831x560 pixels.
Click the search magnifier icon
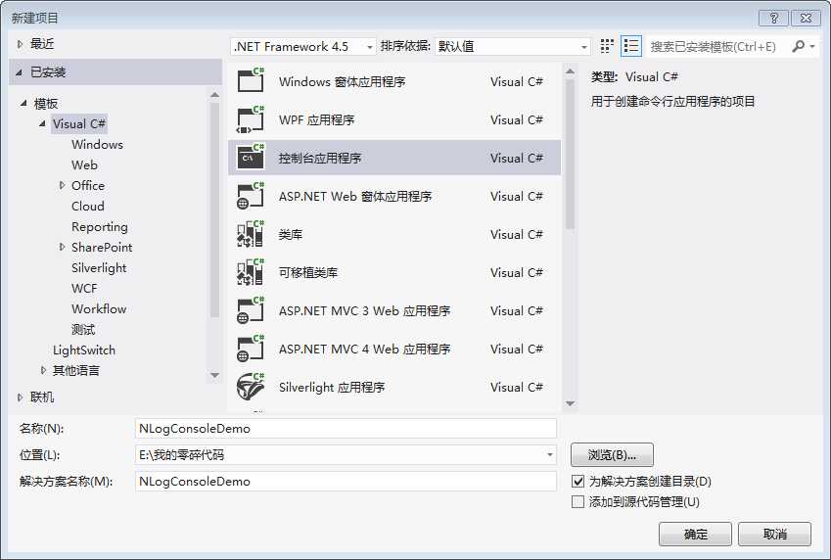(x=798, y=47)
